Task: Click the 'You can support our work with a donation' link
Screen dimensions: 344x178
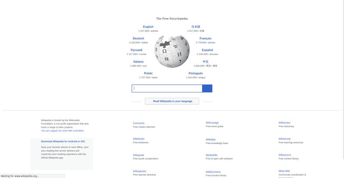Action: pyautogui.click(x=62, y=131)
